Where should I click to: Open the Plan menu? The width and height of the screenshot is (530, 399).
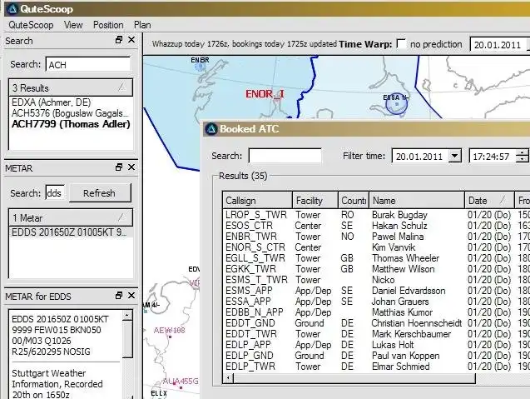tap(142, 25)
